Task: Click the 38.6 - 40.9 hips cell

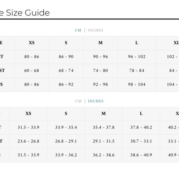Action: click(x=141, y=155)
